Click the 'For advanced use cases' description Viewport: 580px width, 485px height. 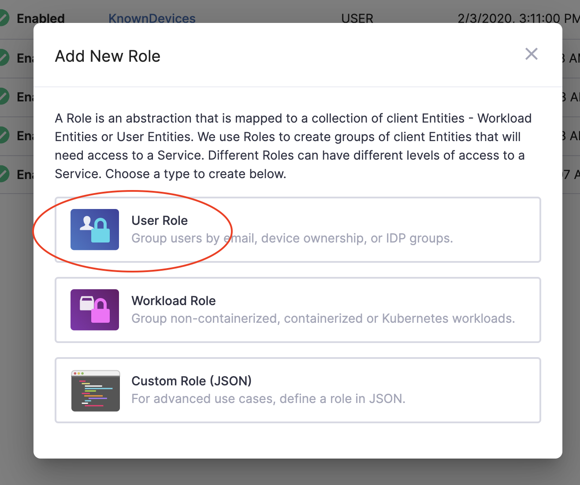(268, 399)
